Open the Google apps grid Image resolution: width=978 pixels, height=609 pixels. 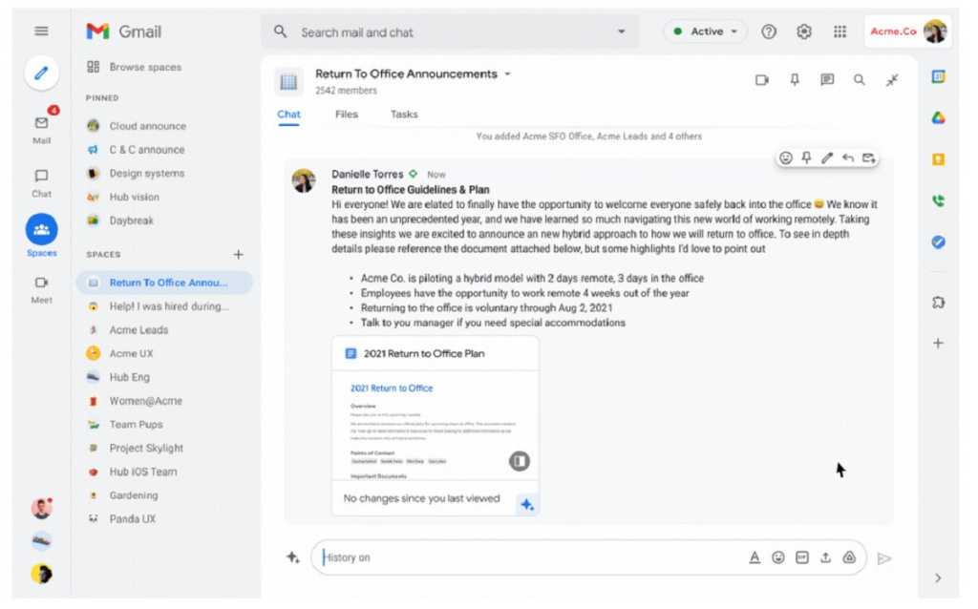coord(840,31)
